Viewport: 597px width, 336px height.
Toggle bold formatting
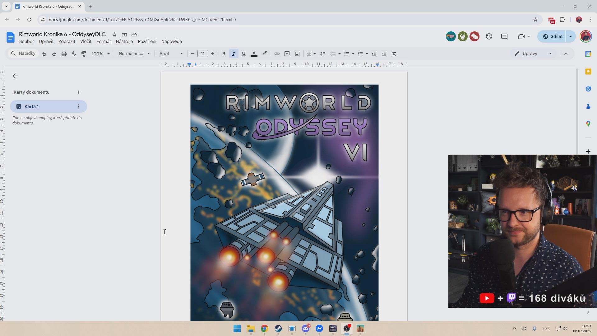224,54
